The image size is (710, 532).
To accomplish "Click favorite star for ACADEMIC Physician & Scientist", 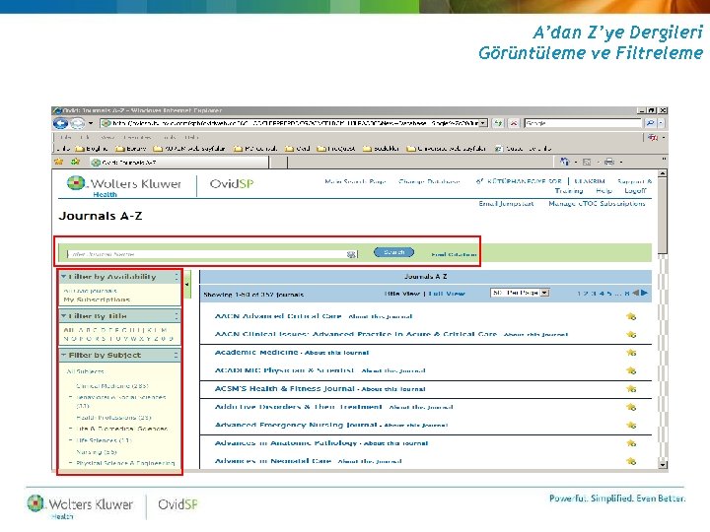I will coord(631,370).
